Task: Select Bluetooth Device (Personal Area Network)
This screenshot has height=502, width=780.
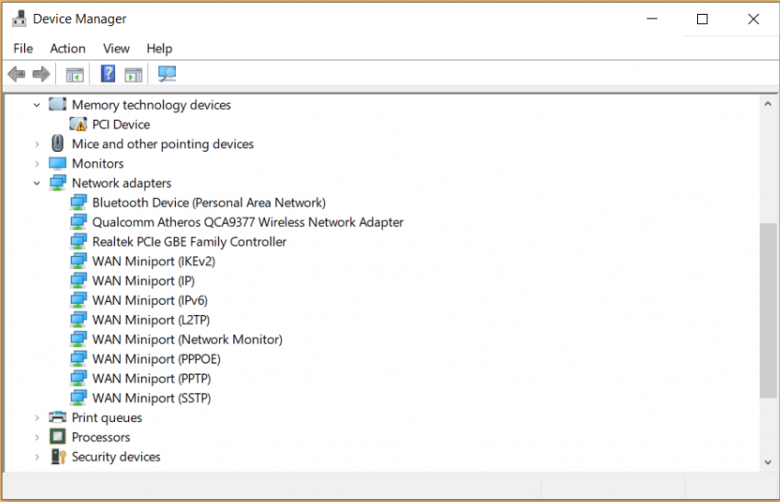Action: [x=209, y=203]
